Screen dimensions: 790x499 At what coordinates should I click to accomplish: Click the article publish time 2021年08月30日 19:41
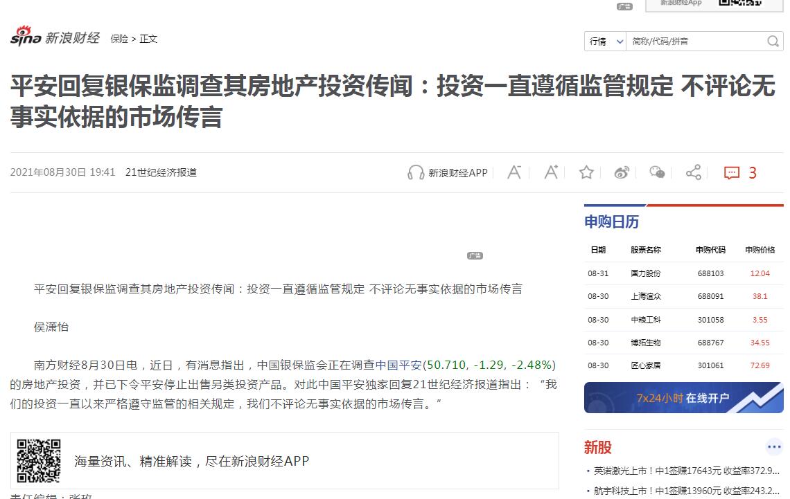coord(62,172)
